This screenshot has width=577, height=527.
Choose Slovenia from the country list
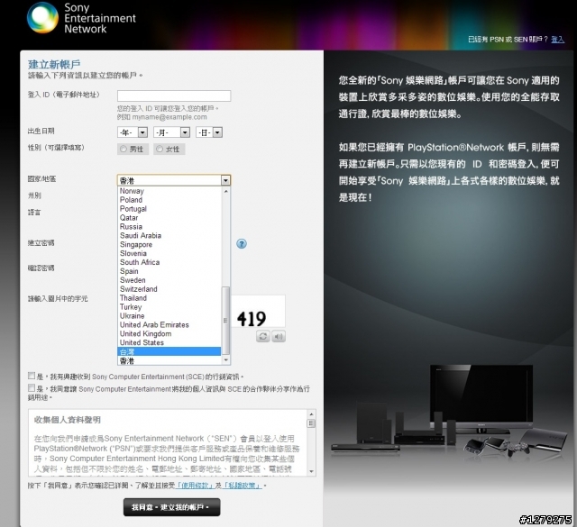click(x=169, y=253)
